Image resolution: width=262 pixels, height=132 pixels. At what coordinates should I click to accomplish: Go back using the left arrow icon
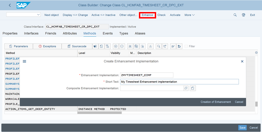coord(10,5)
